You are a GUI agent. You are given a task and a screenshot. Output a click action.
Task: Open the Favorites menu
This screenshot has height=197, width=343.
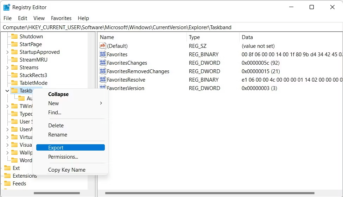[61, 18]
